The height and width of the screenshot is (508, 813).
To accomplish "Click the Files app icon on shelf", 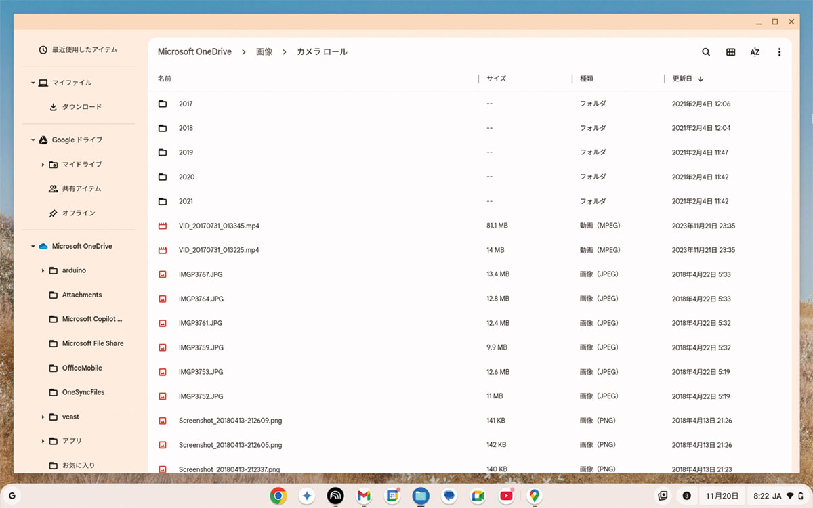I will click(x=421, y=496).
